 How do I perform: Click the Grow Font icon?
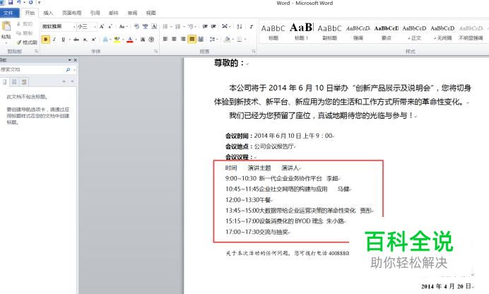tap(102, 26)
